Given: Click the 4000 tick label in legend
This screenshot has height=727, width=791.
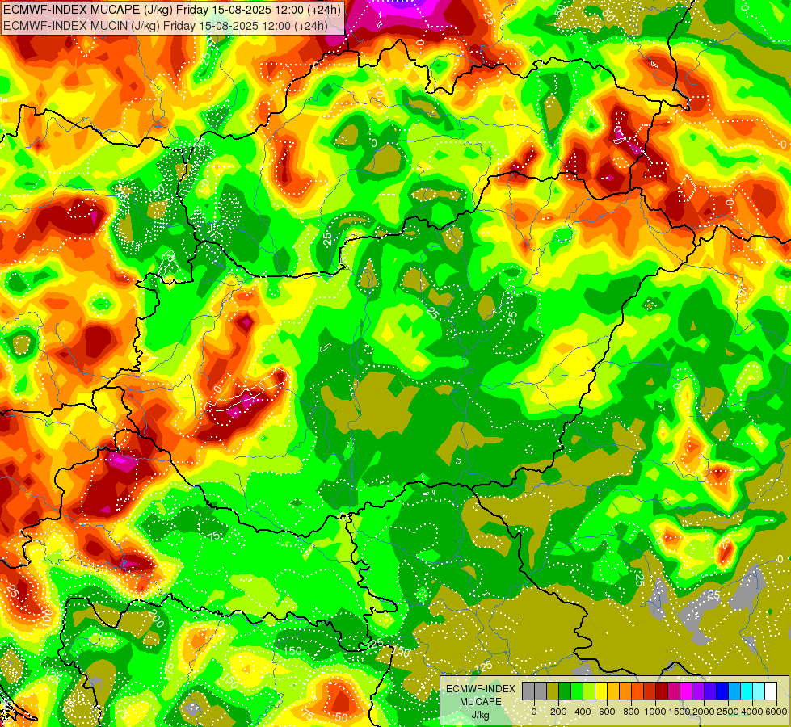Looking at the screenshot, I should click(x=752, y=712).
